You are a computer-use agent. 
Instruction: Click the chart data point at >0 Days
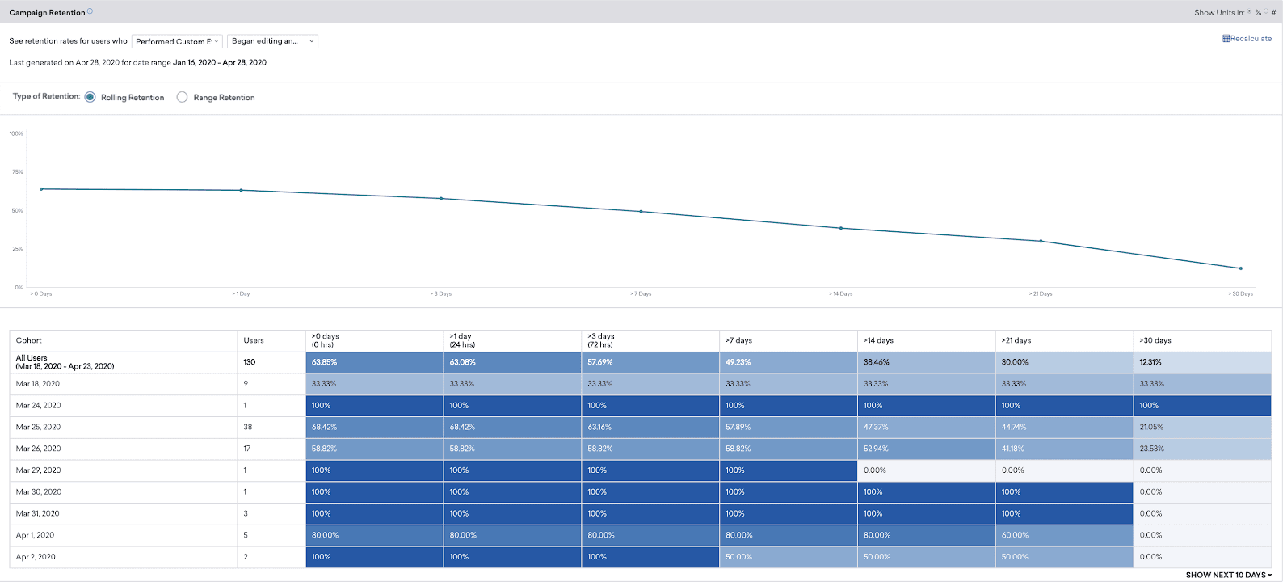pos(41,189)
